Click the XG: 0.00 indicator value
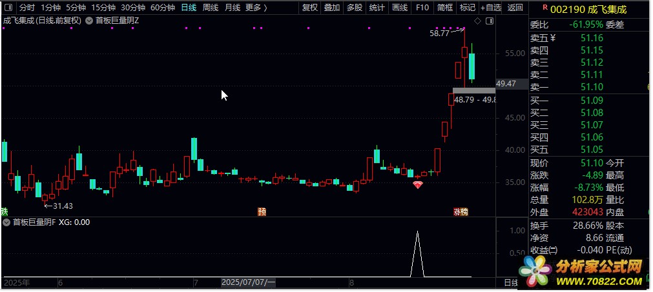This screenshot has width=653, height=292. click(x=74, y=222)
